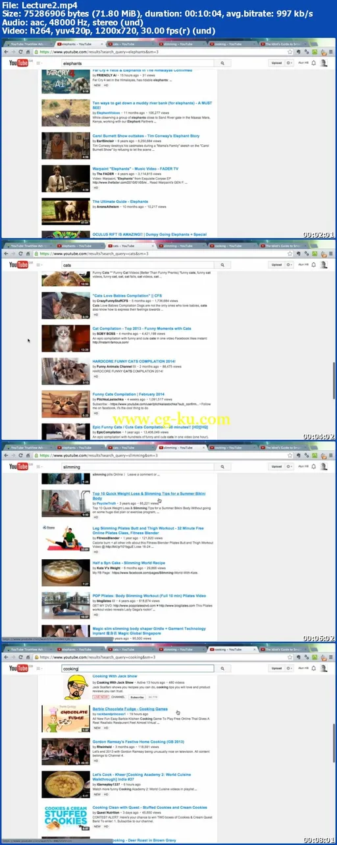
Task: Switch to 'slimming – YouTube' tab in cats frame
Action: click(x=181, y=244)
